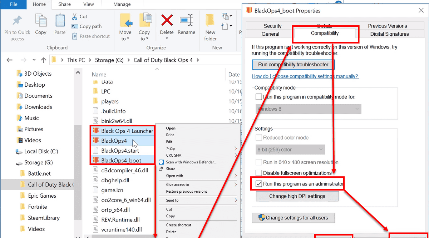Check Run this program in compatibility mode
The height and width of the screenshot is (238, 429).
(x=259, y=97)
